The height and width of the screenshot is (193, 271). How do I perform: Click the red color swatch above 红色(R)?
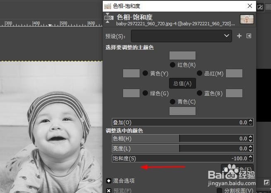182,55
